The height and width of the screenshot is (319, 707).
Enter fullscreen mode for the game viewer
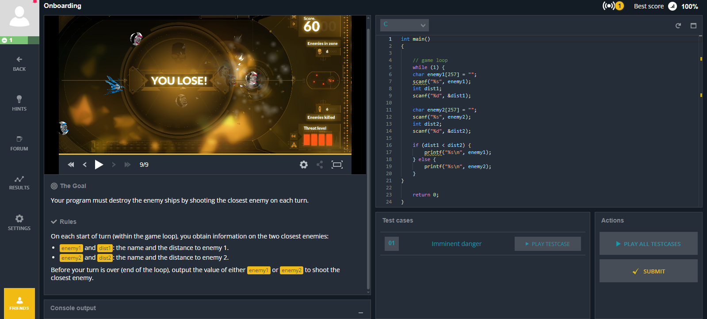tap(337, 165)
